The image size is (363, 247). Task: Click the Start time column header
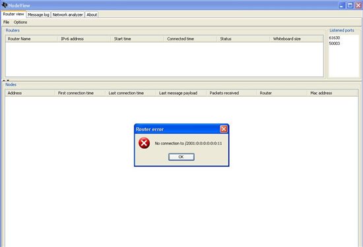coord(137,39)
